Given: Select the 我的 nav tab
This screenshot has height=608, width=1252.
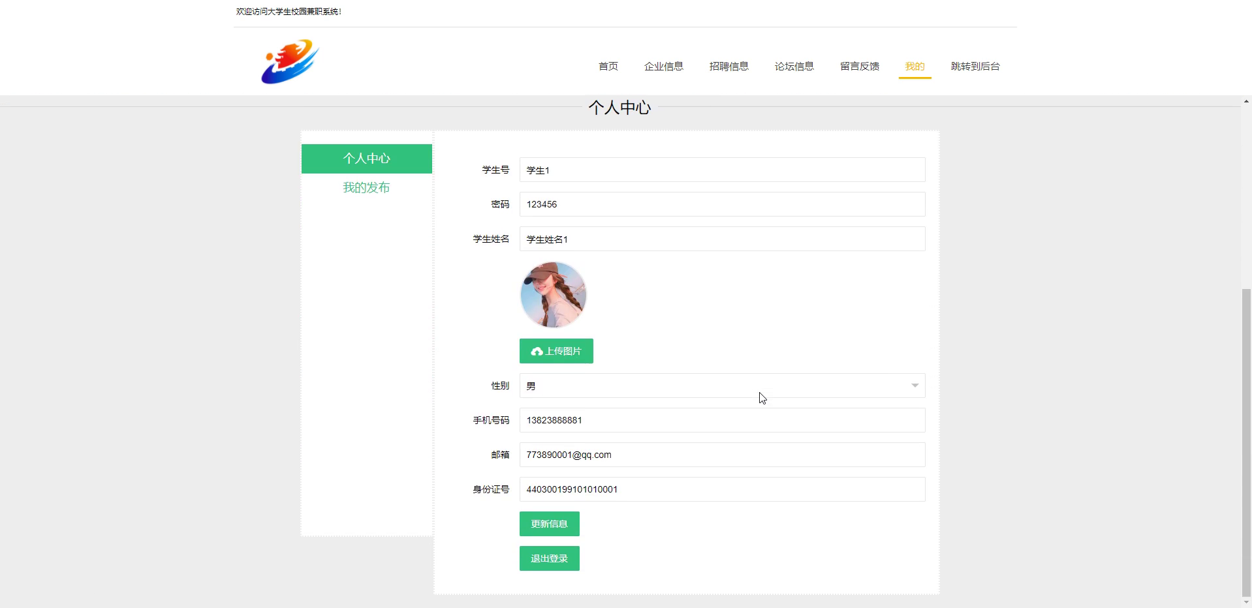Looking at the screenshot, I should coord(915,66).
